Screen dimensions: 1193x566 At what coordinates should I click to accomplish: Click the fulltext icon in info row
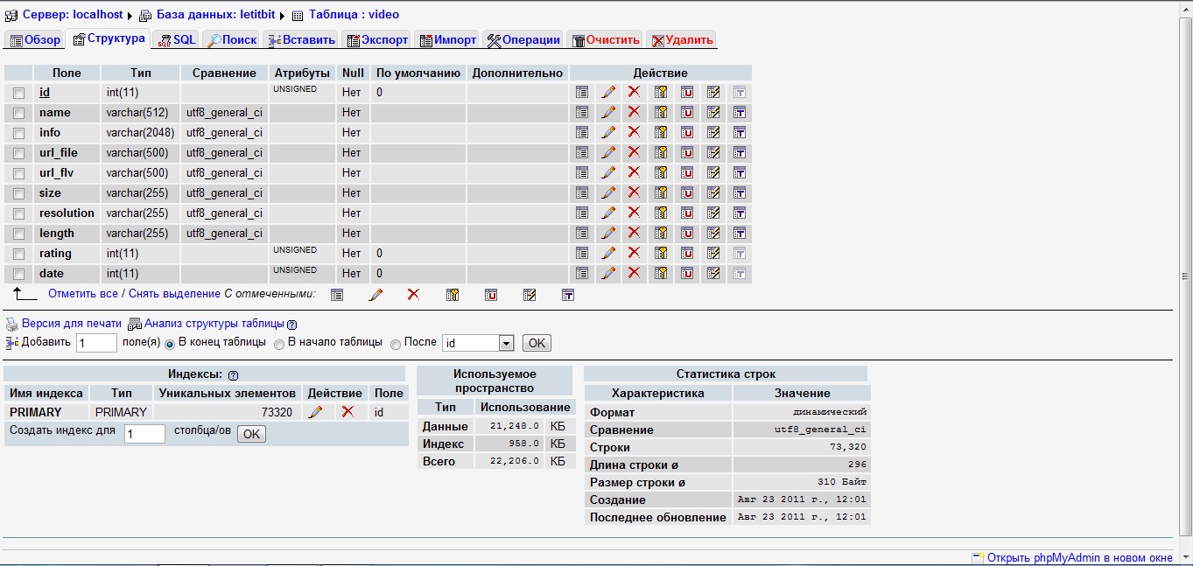[x=740, y=132]
